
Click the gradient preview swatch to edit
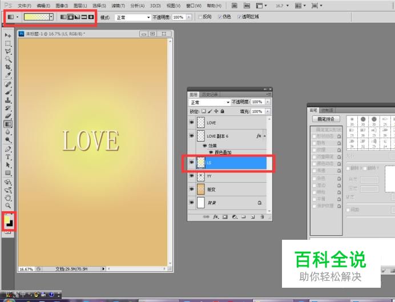point(37,17)
